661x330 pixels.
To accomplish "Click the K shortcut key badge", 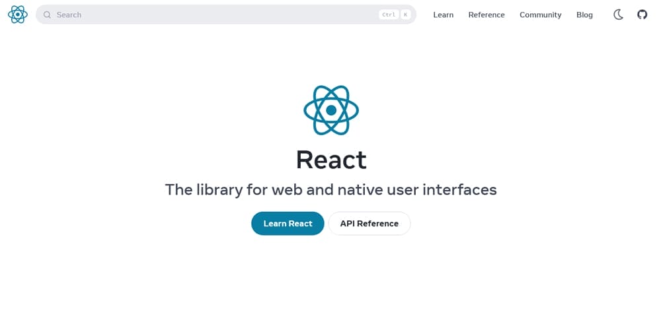I will (x=406, y=15).
